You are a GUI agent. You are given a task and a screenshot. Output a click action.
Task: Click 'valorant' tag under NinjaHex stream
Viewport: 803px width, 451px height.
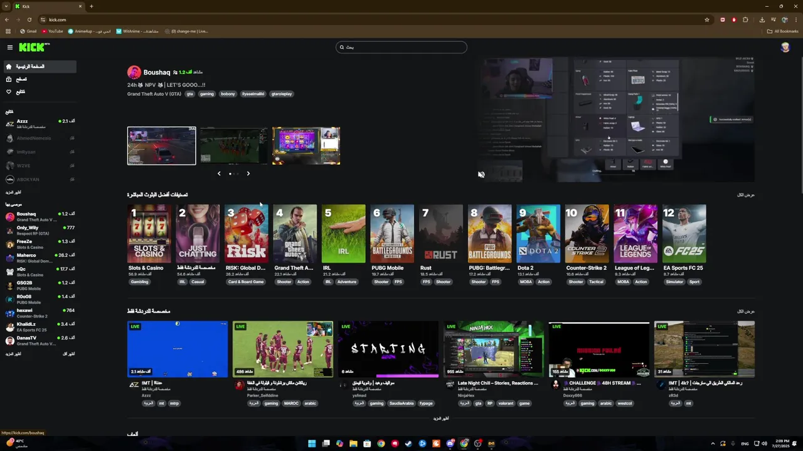pyautogui.click(x=505, y=403)
